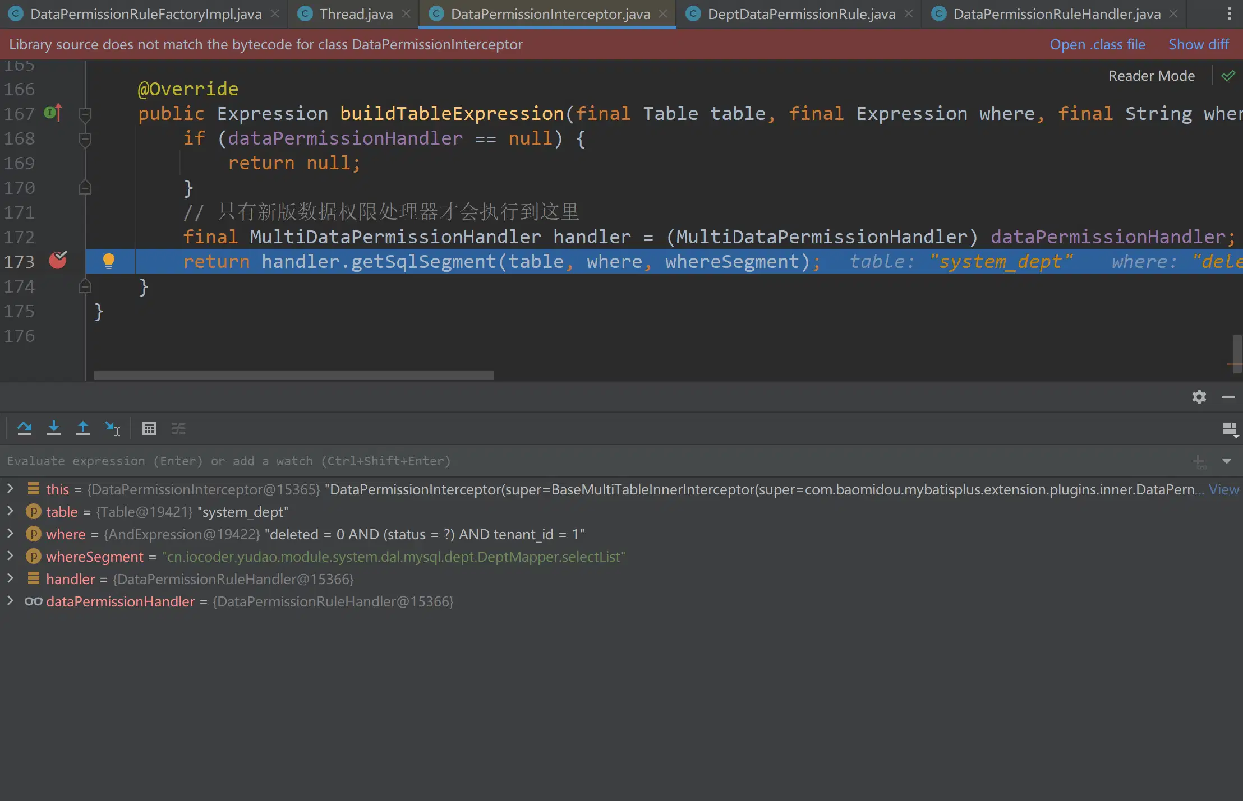Open the layout settings icon in the debug panel
This screenshot has width=1243, height=801.
click(x=1230, y=429)
